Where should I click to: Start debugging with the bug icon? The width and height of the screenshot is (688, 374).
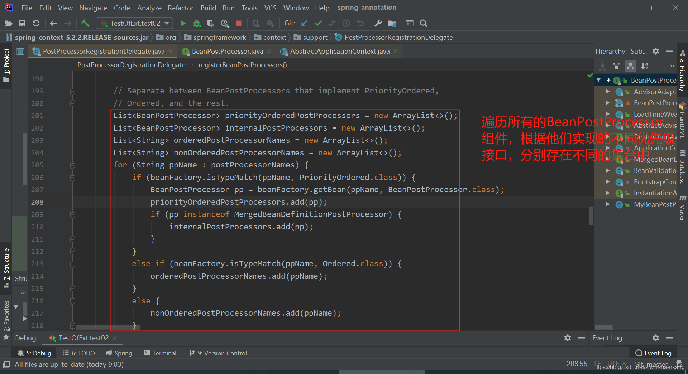pos(197,23)
